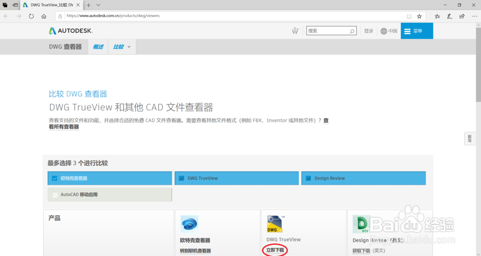Check the AutoCAD 移动应用 checkbox
Screen dimensions: 481x256
(x=55, y=195)
